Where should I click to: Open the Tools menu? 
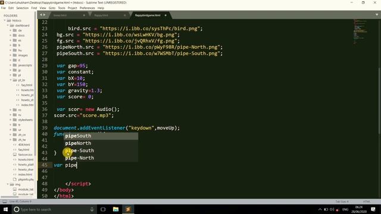pyautogui.click(x=61, y=8)
